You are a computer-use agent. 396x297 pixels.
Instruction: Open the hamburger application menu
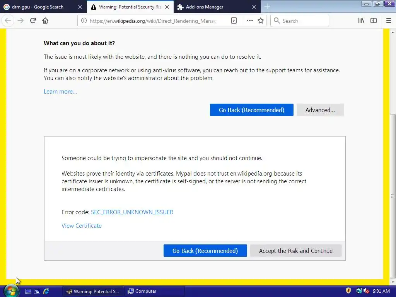click(x=389, y=21)
